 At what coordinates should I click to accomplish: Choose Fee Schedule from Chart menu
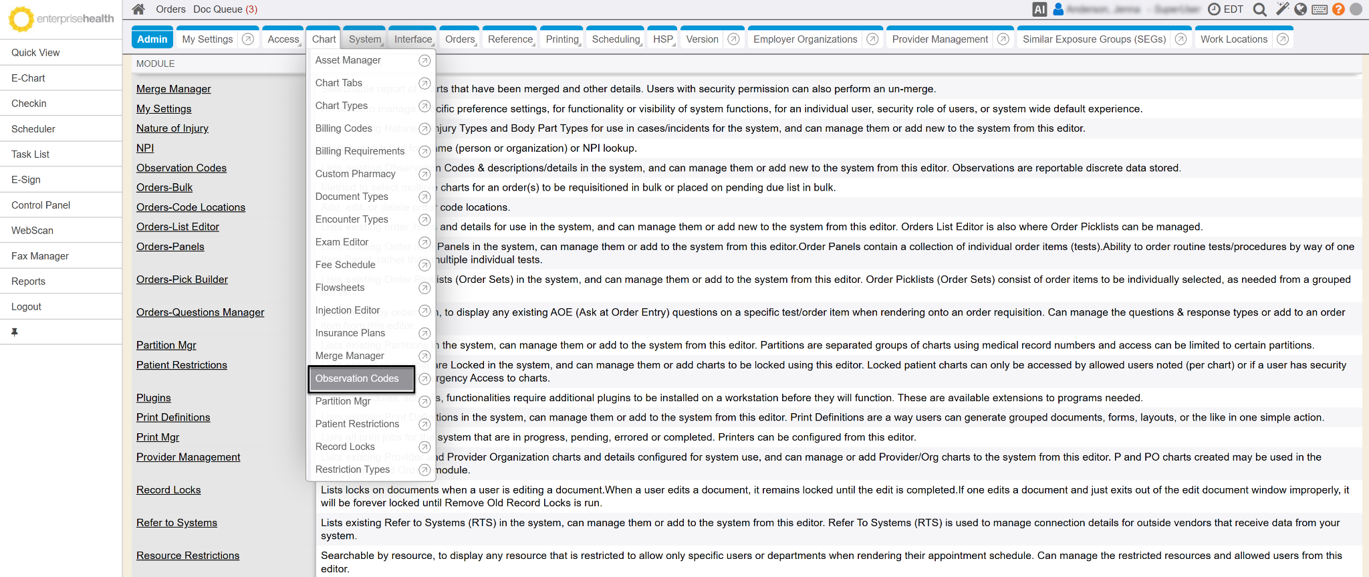pos(346,265)
